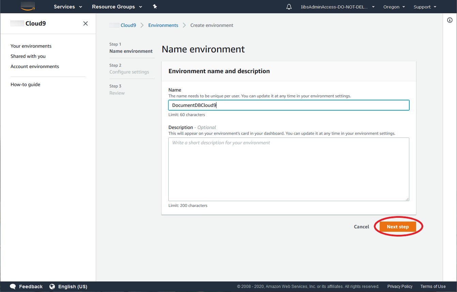Screen dimensions: 457x292
Task: Close the Cloud9 sidebar panel
Action: 86,23
